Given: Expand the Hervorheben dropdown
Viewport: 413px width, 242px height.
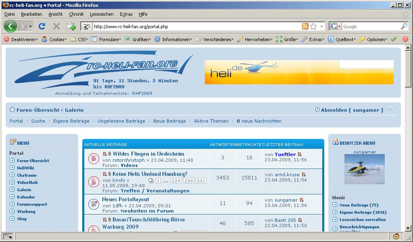Looking at the screenshot, I should click(x=255, y=39).
